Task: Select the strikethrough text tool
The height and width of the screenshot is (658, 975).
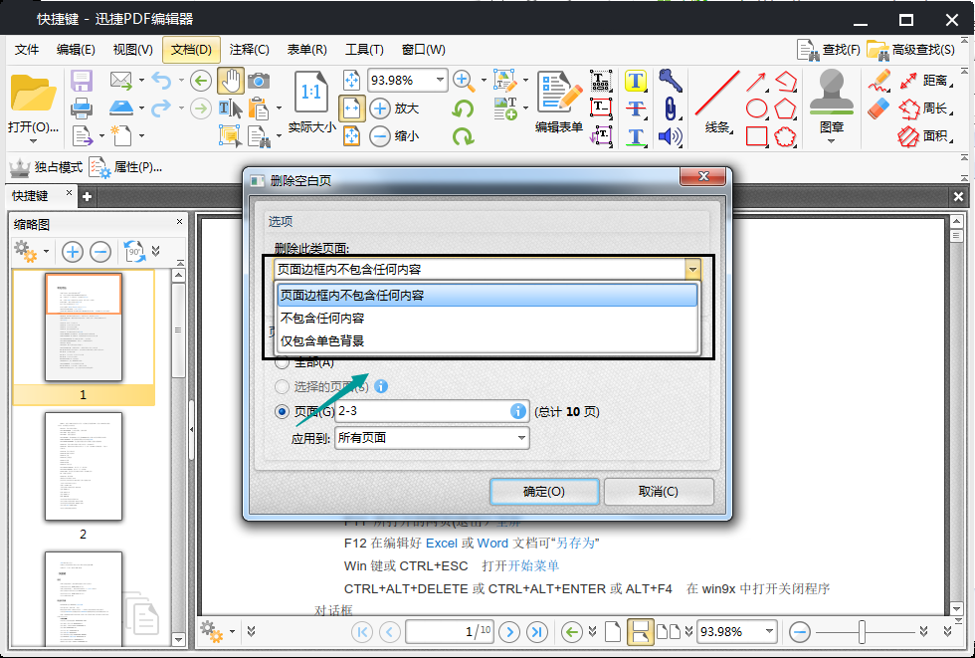Action: pyautogui.click(x=636, y=109)
